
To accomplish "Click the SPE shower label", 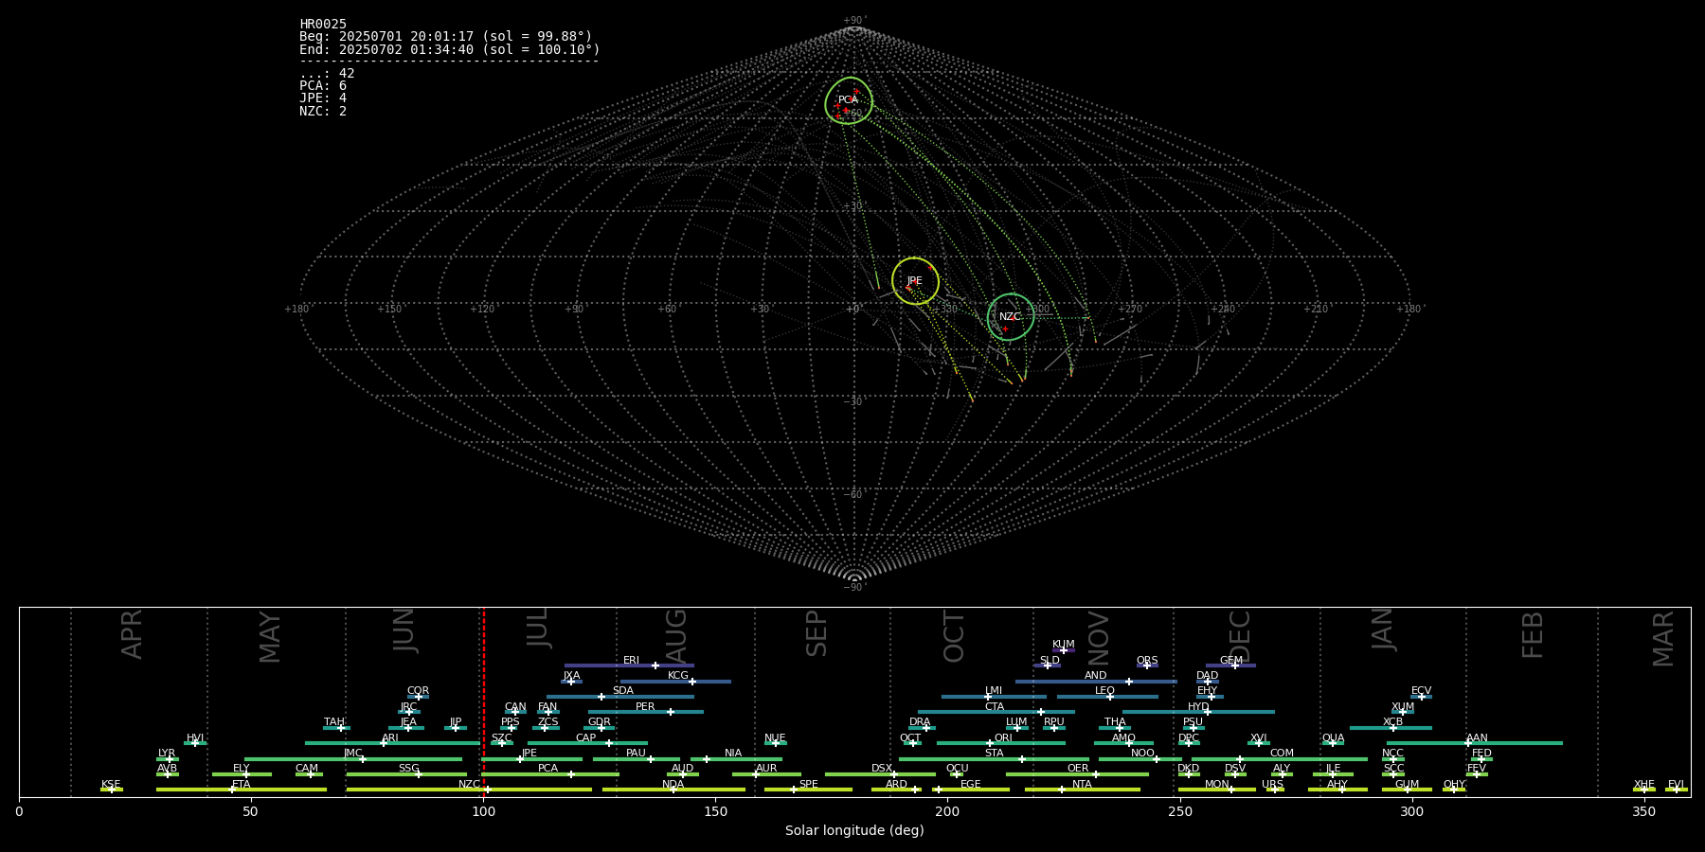I will tap(808, 785).
